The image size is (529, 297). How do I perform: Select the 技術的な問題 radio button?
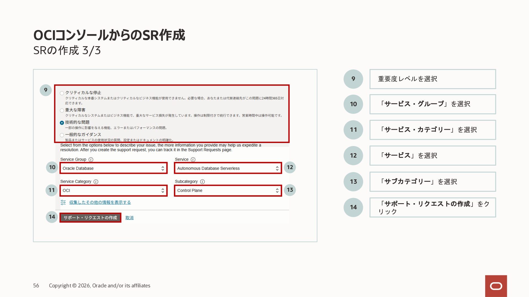click(62, 123)
